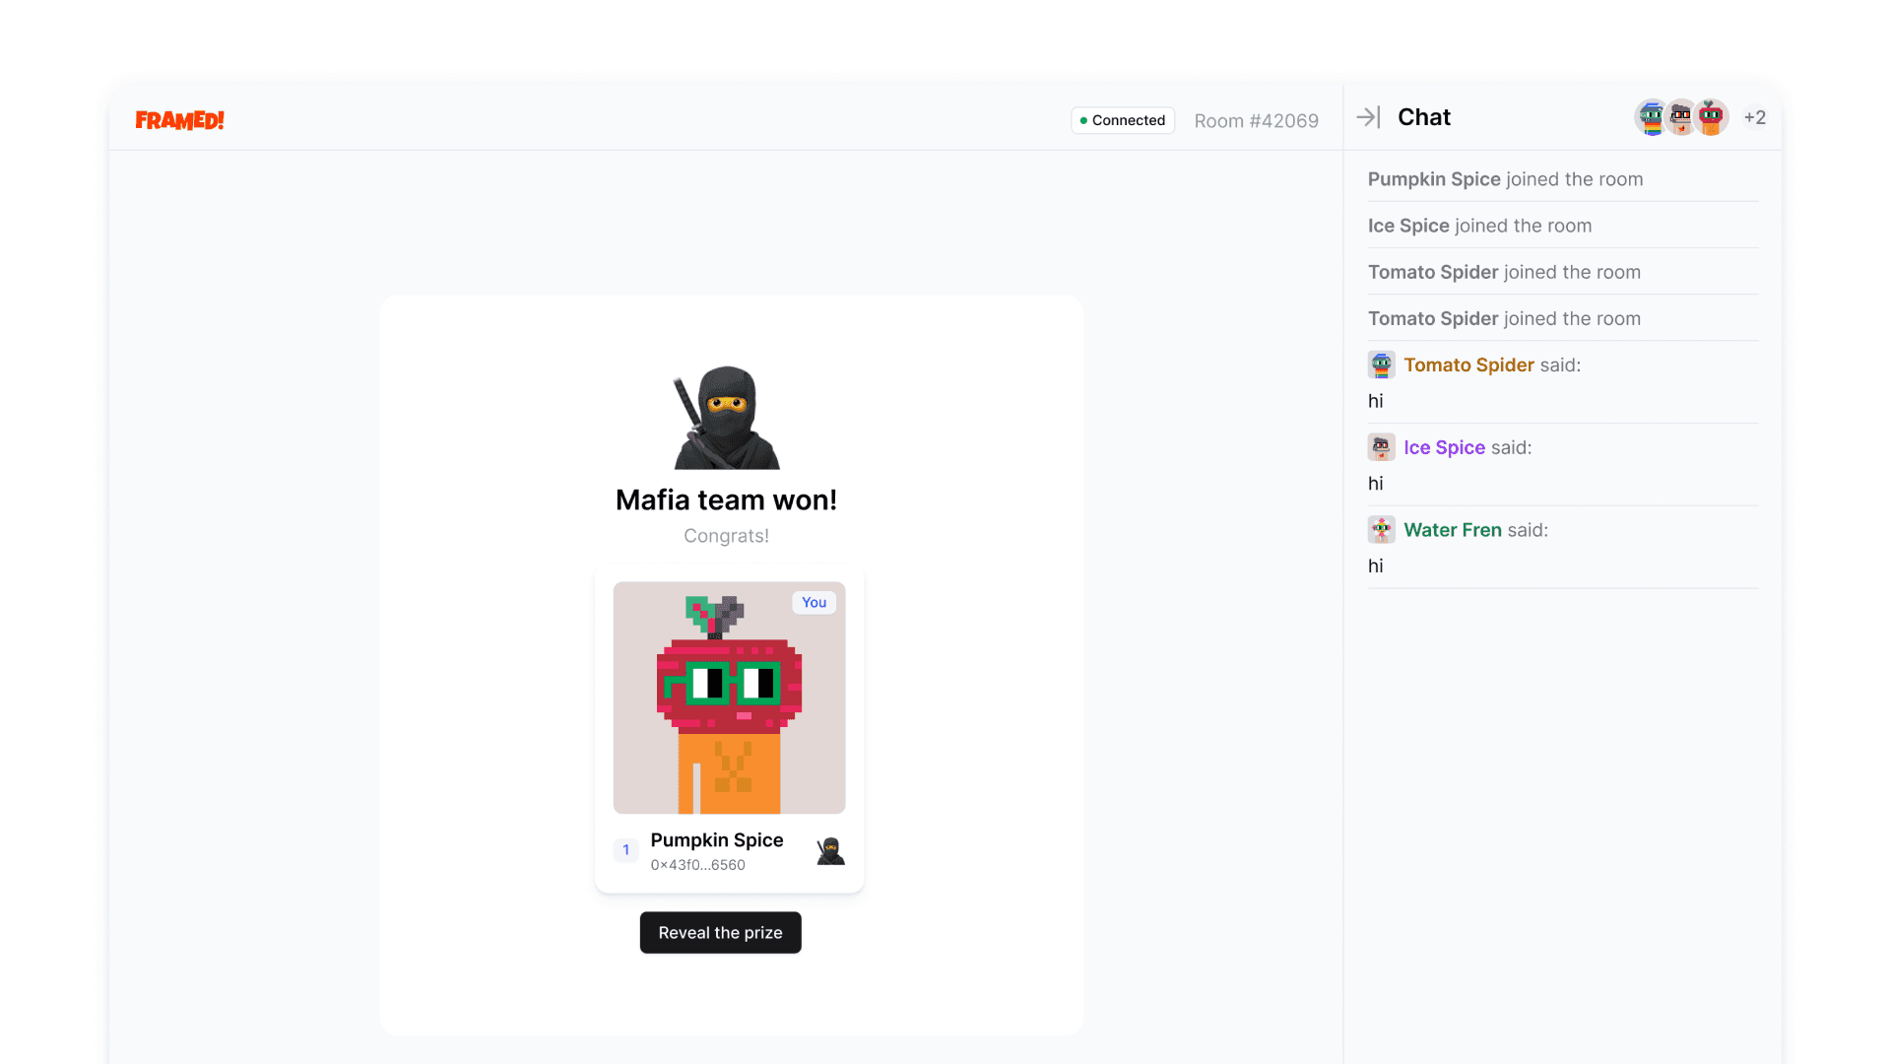Click 'Pumpkin Spice joined the room' message
This screenshot has width=1891, height=1064.
coord(1505,179)
